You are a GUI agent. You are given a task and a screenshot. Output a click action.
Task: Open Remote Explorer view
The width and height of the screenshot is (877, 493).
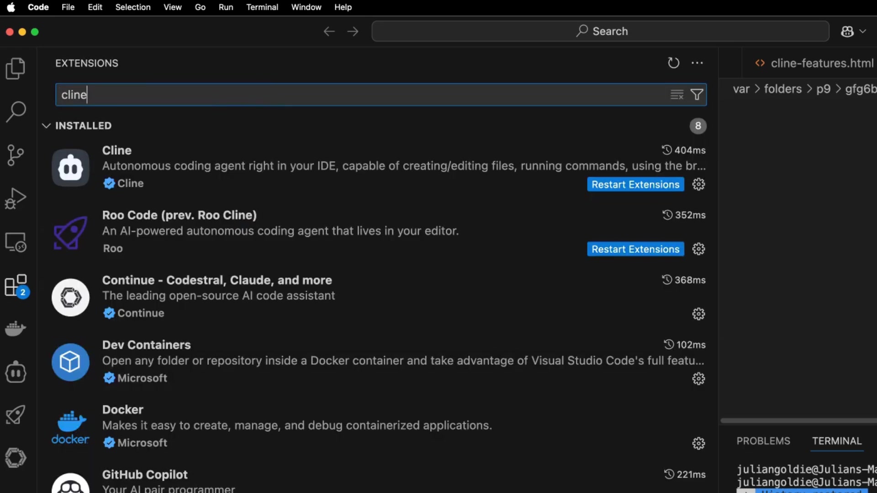pos(16,242)
